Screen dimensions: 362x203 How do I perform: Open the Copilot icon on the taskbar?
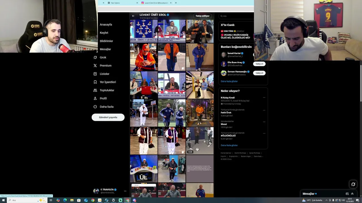58,200
